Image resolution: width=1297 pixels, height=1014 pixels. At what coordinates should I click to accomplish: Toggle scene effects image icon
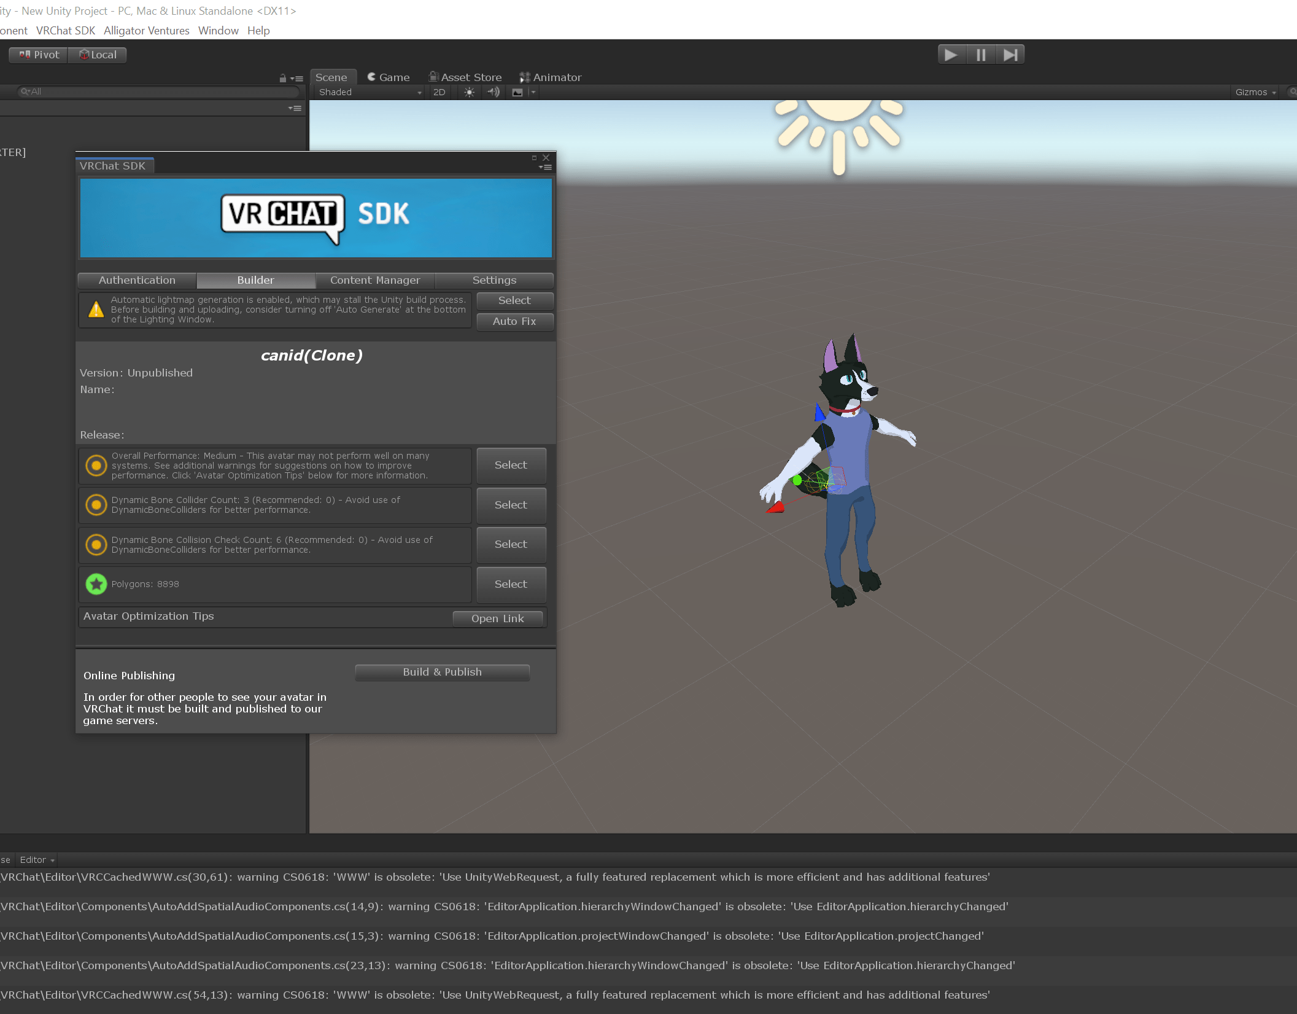pos(517,92)
